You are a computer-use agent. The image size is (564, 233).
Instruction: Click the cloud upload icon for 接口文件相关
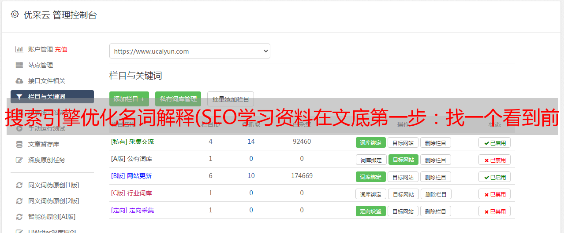coord(19,81)
